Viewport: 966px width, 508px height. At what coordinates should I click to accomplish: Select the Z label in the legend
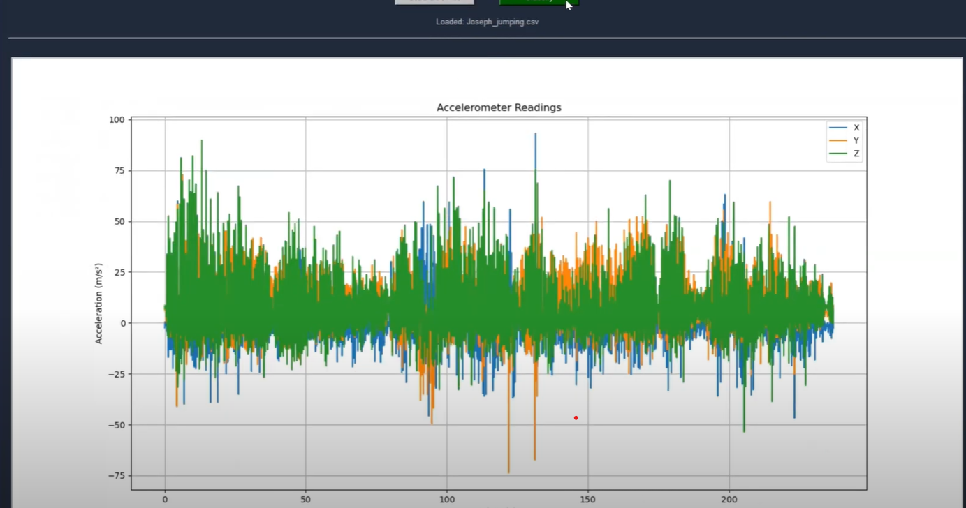856,154
